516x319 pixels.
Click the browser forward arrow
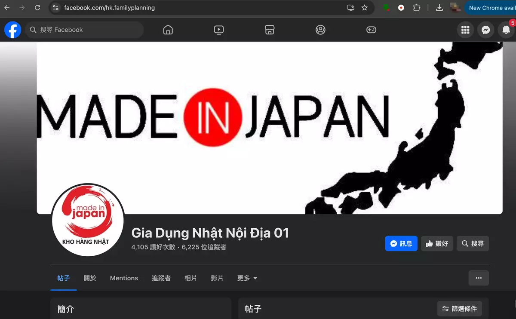click(x=22, y=8)
